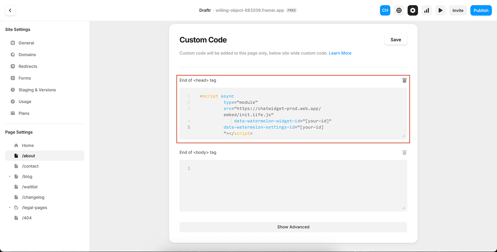
Task: Expand the /legal-pages folder
Action: (10, 207)
